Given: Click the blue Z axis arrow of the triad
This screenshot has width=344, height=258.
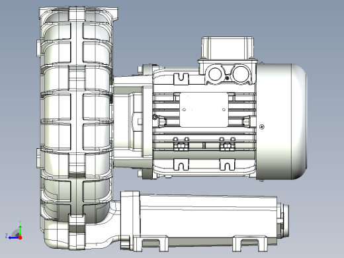Looking at the screenshot, I should pyautogui.click(x=13, y=237).
